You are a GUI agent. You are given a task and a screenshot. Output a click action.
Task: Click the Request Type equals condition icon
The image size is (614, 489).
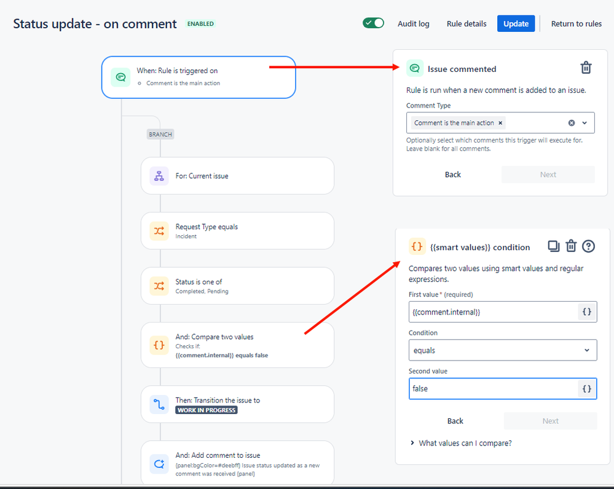159,231
